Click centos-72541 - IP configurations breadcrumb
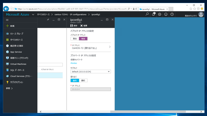Image resolution: width=207 pixels, height=116 pixels. [70, 15]
